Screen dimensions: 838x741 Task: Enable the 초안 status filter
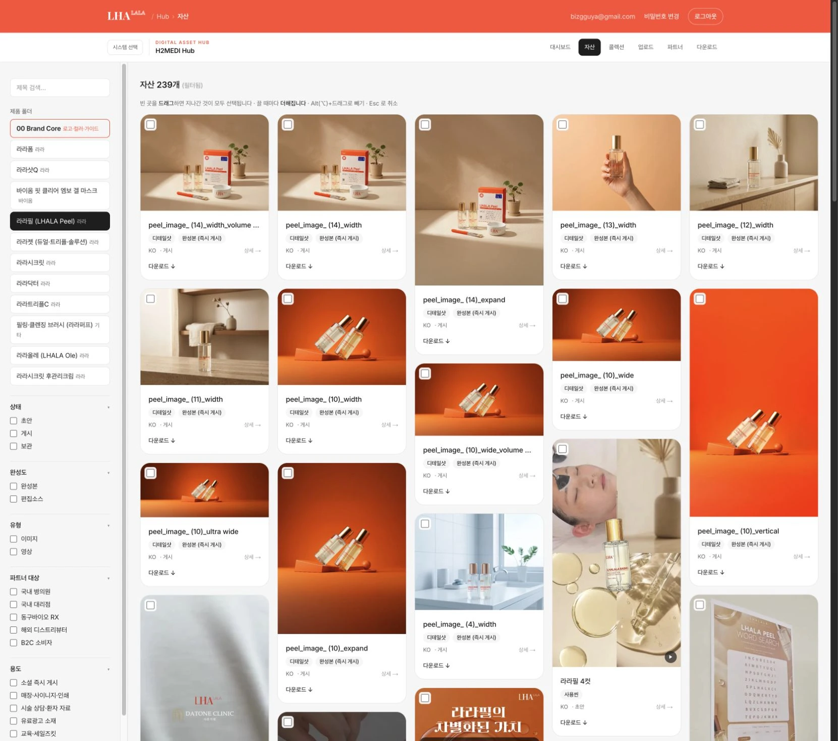pos(14,421)
